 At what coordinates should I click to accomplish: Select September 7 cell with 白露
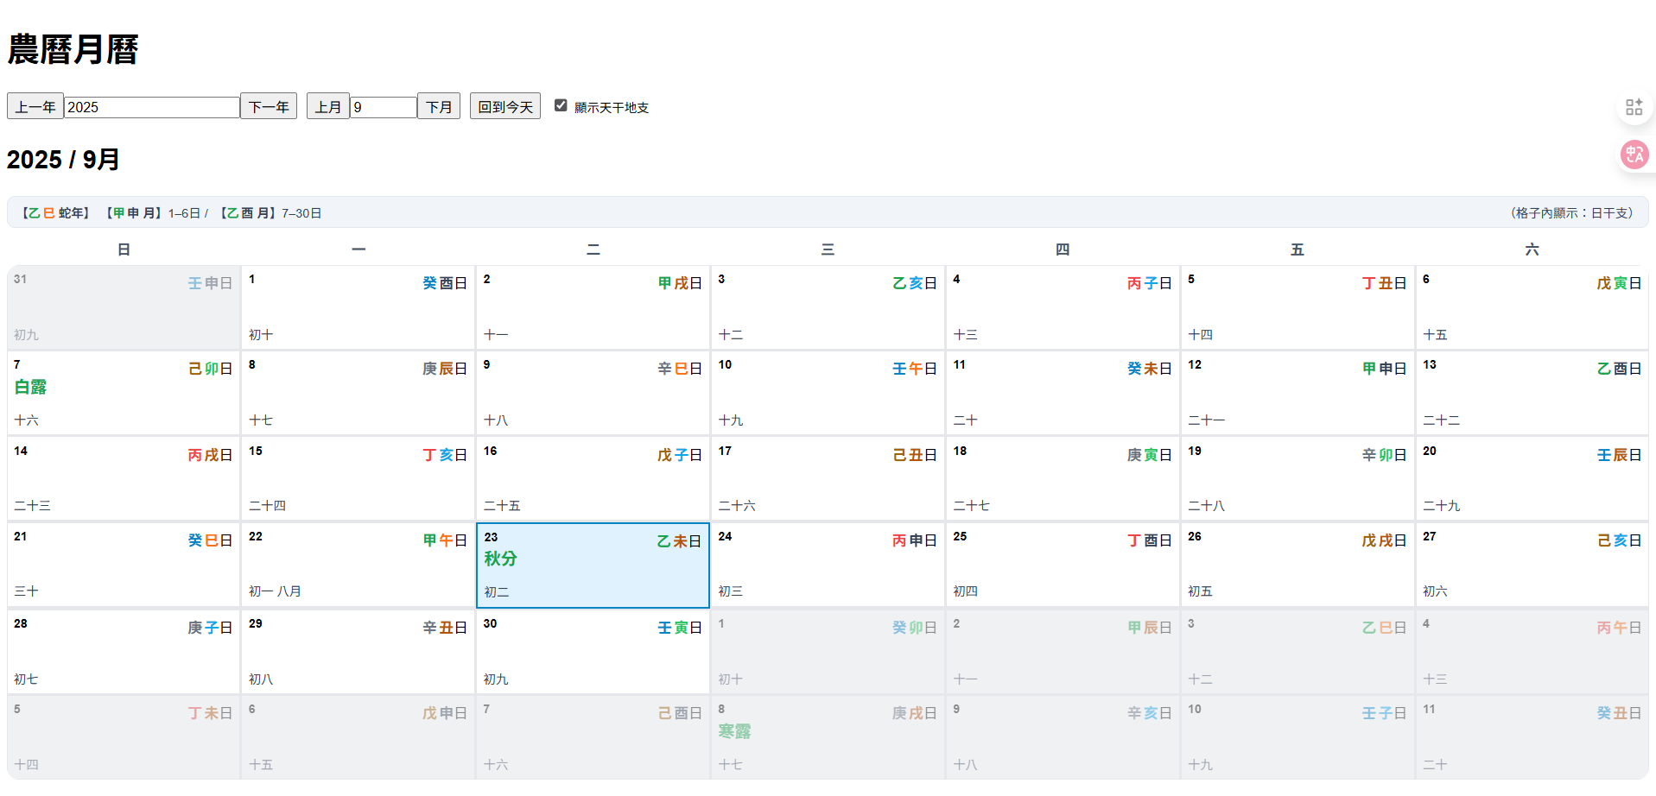[124, 393]
